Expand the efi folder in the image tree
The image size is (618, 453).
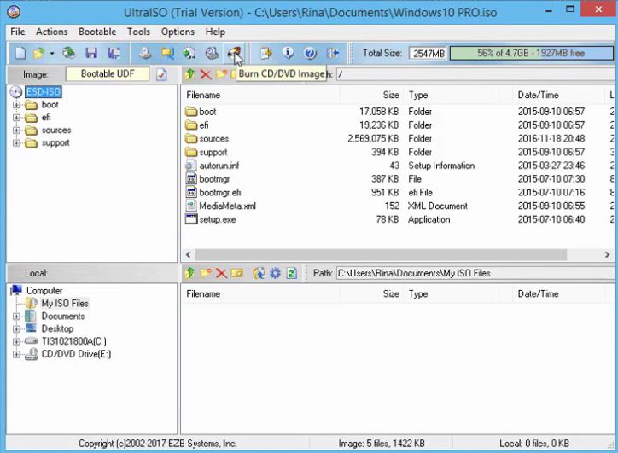[16, 118]
